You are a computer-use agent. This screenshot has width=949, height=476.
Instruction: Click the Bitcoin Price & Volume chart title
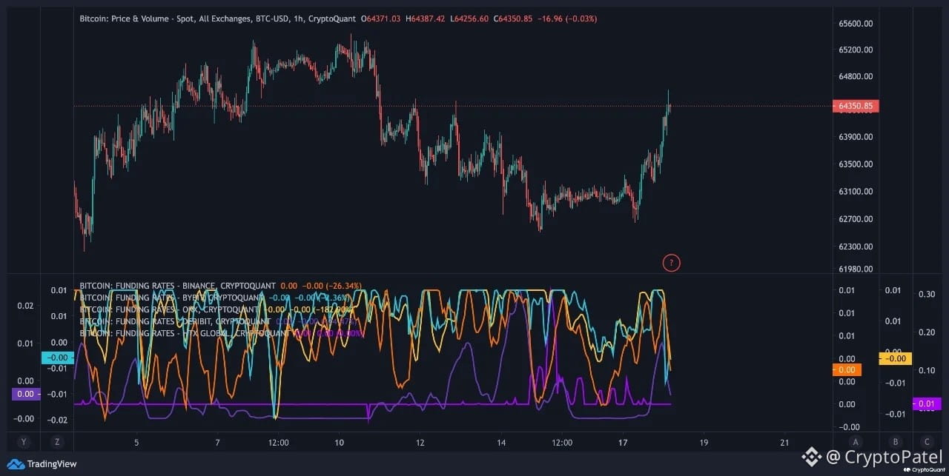coord(218,18)
